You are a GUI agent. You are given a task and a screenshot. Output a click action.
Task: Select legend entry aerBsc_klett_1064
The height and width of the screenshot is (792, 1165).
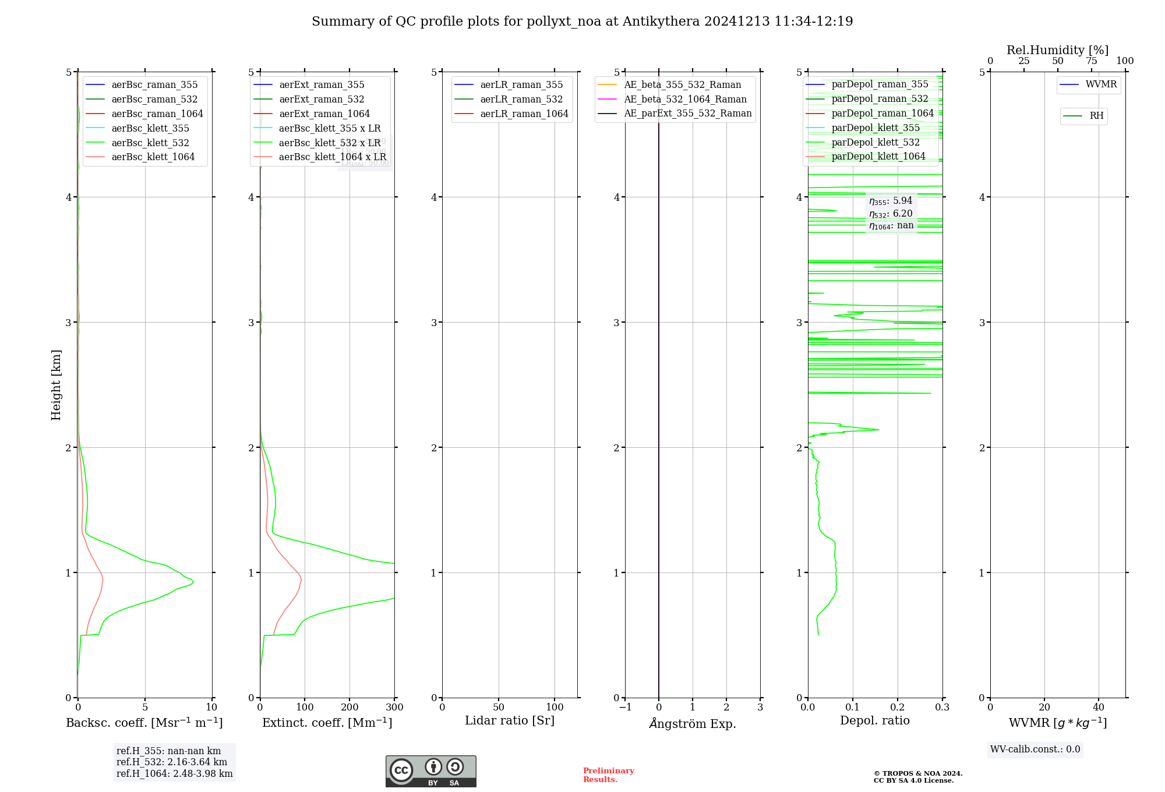point(140,157)
